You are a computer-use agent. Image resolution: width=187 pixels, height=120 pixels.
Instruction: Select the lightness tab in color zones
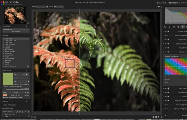(x=167, y=57)
